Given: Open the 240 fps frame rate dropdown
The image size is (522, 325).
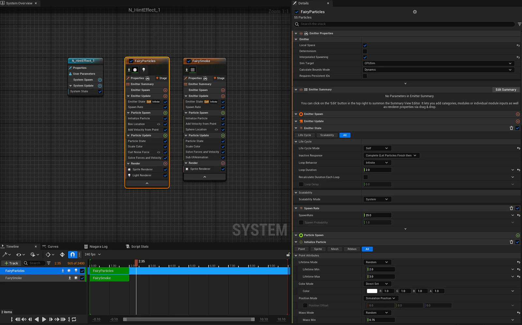Looking at the screenshot, I should point(93,254).
